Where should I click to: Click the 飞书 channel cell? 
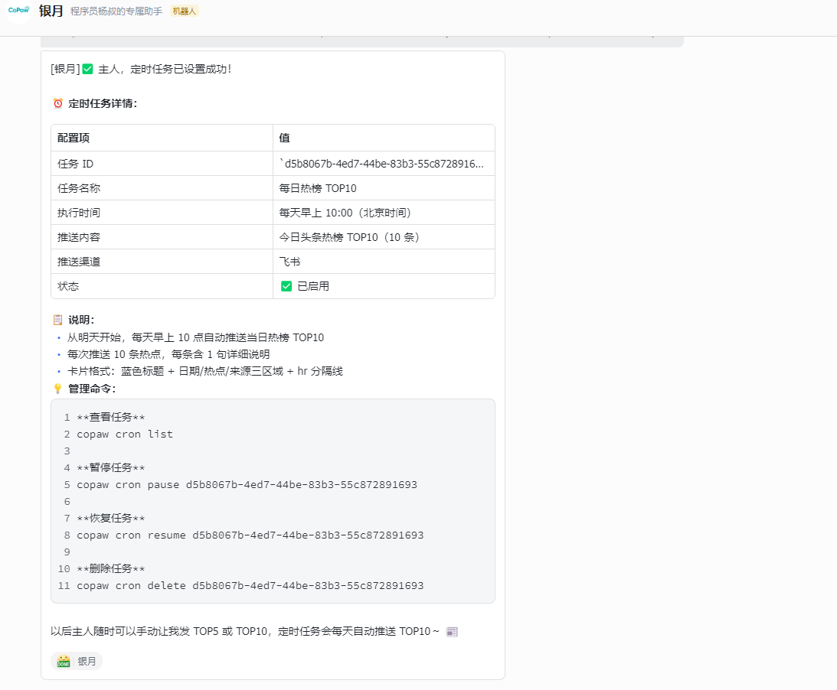pyautogui.click(x=384, y=262)
